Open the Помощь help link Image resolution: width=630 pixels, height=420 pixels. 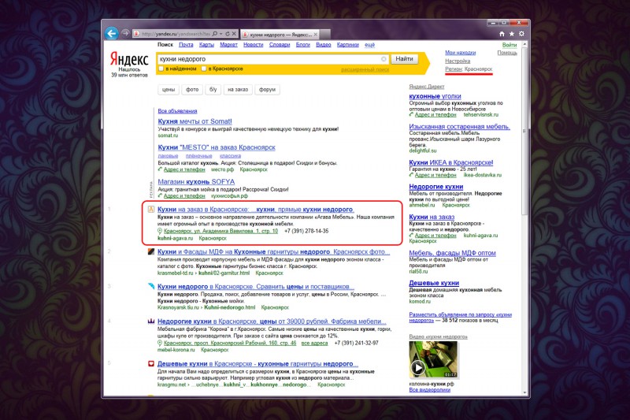click(507, 53)
